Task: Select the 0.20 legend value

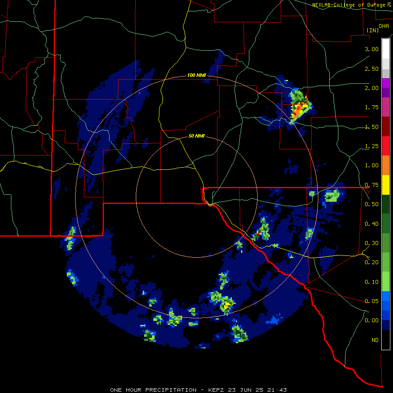Action: coord(372,262)
